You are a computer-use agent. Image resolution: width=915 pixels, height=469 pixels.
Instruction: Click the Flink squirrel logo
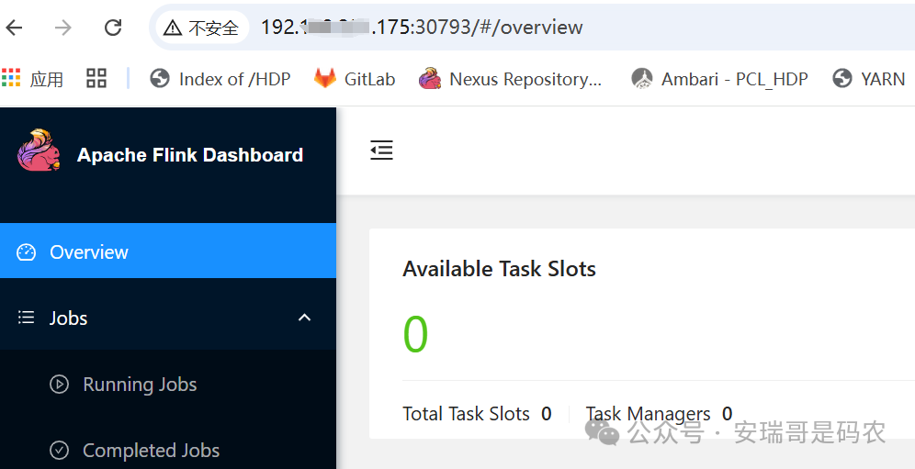click(x=39, y=151)
